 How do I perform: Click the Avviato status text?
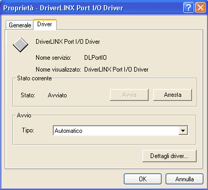tap(57, 95)
